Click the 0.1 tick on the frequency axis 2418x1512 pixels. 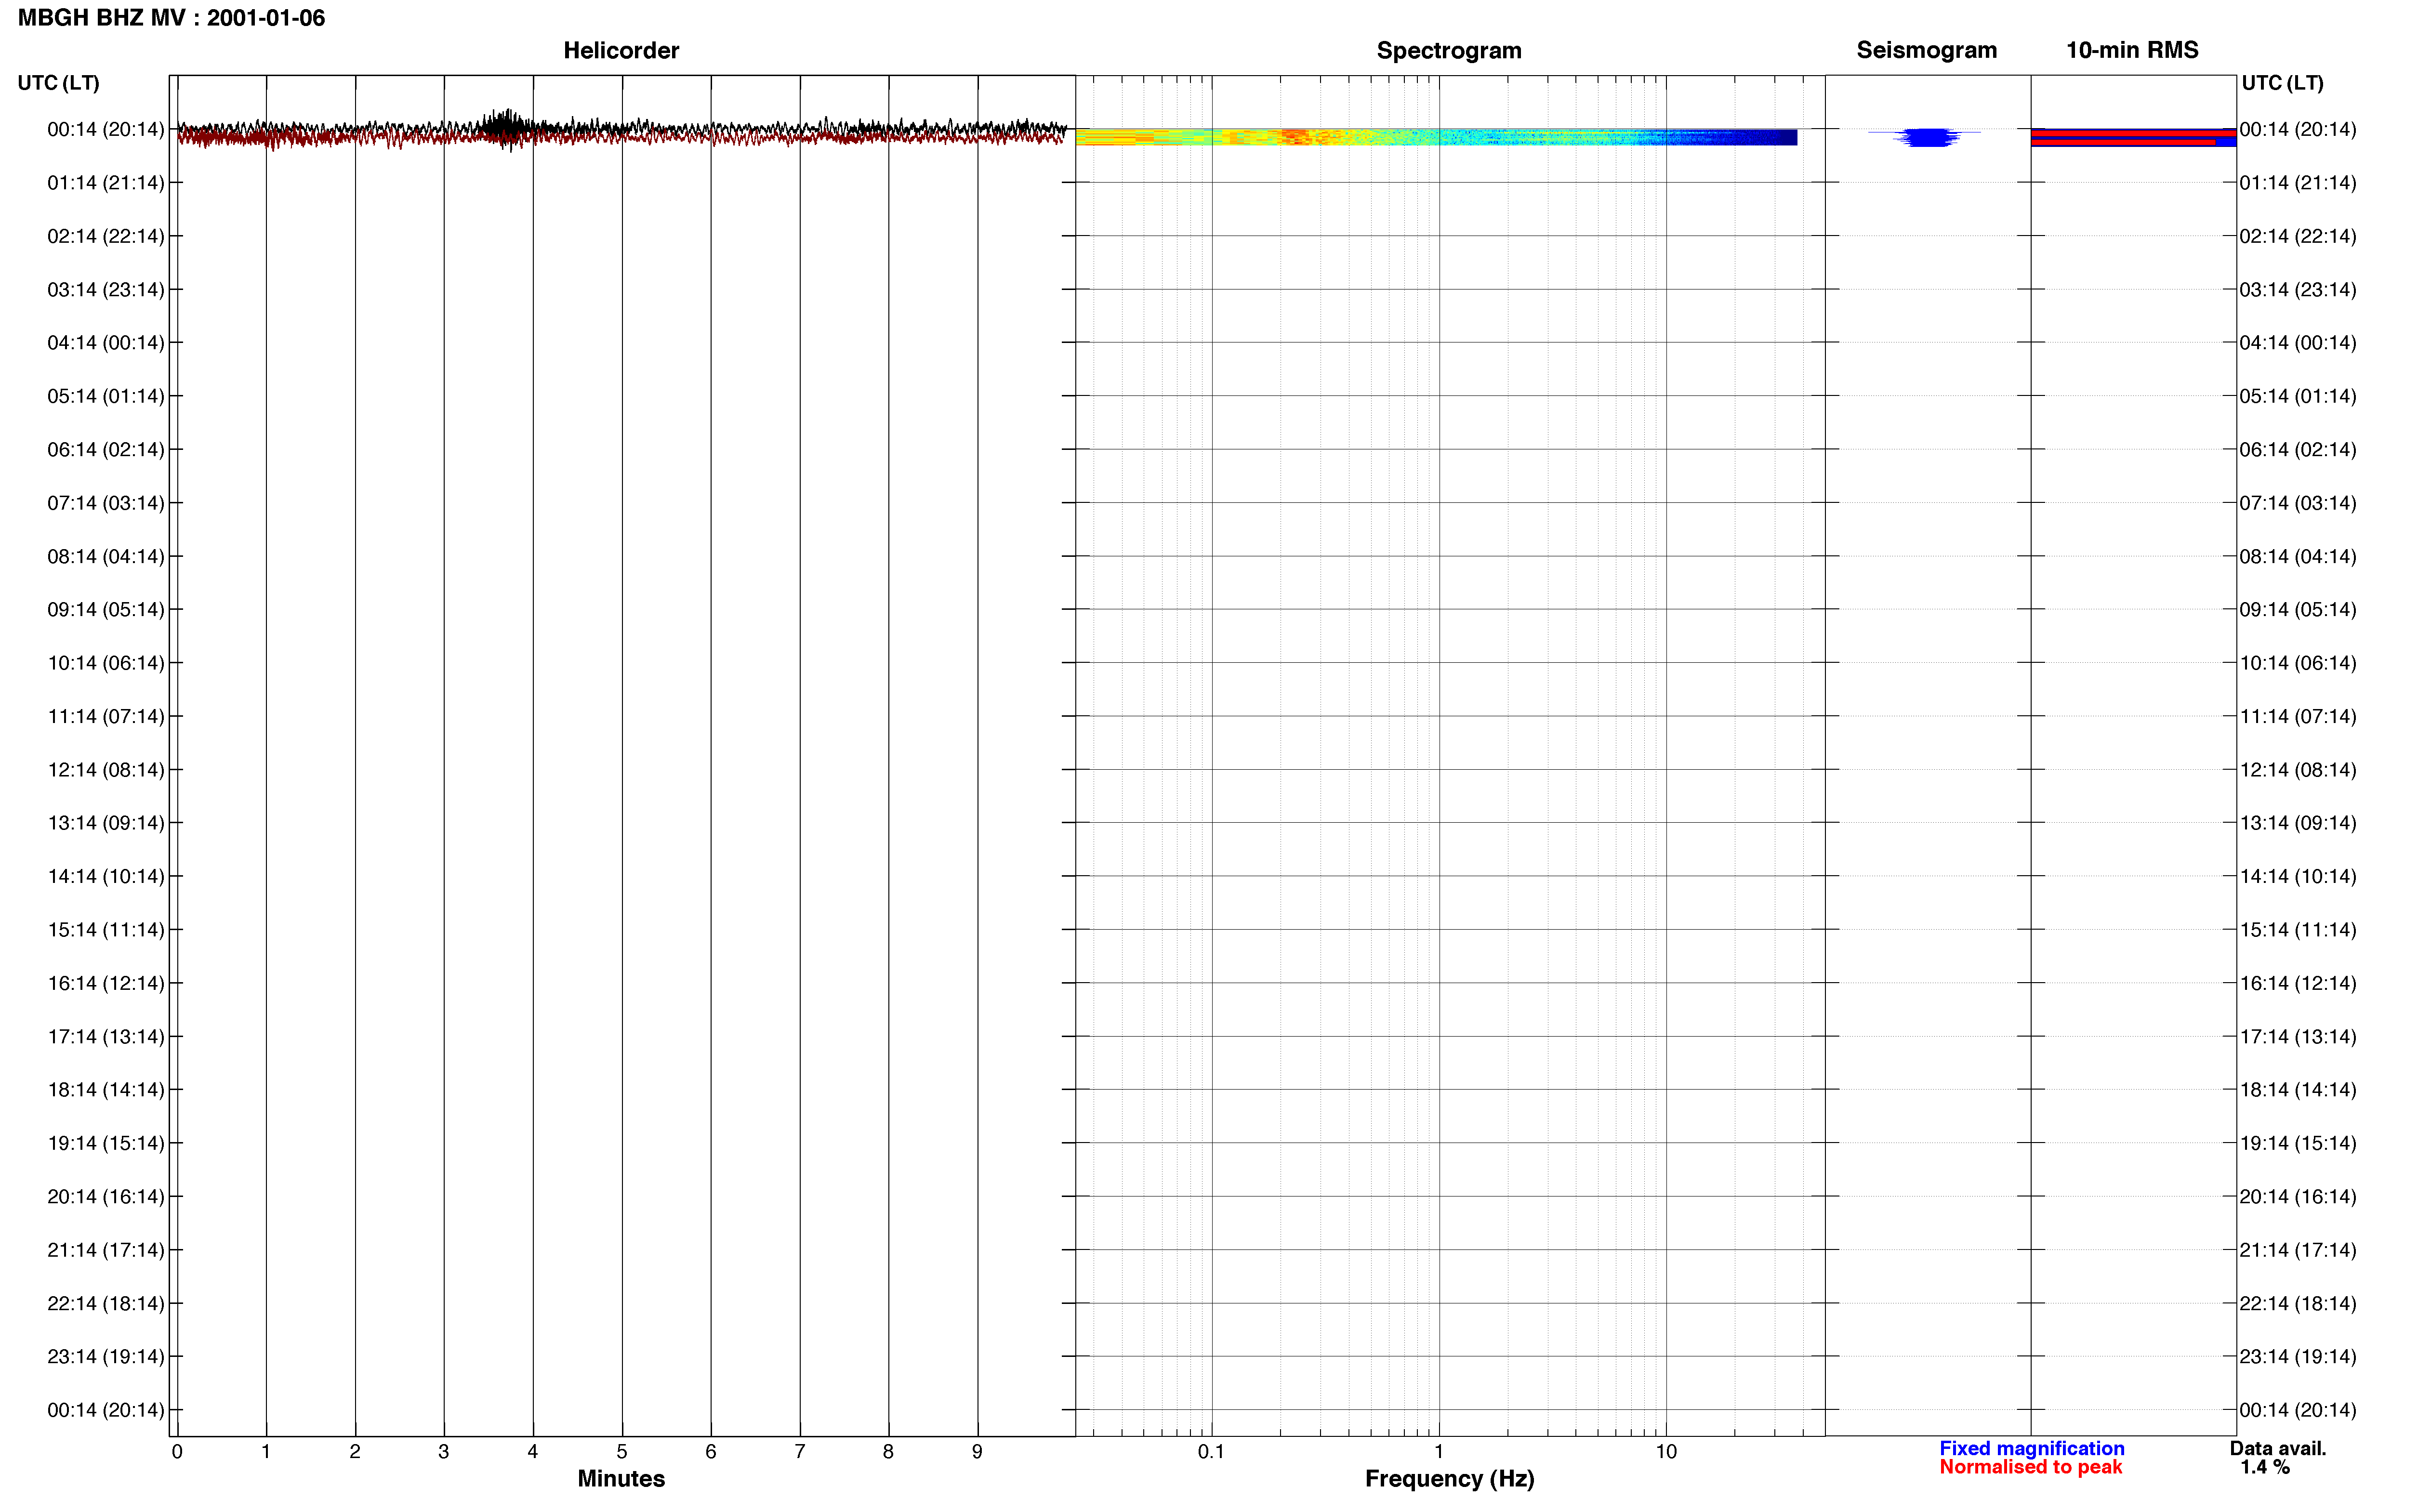point(1211,1452)
